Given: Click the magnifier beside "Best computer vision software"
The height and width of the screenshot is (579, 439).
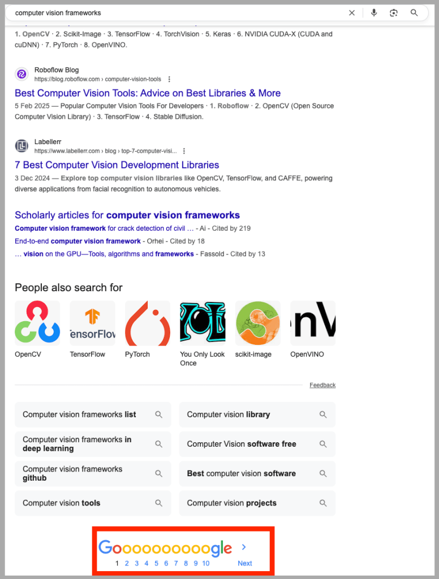Looking at the screenshot, I should (323, 473).
